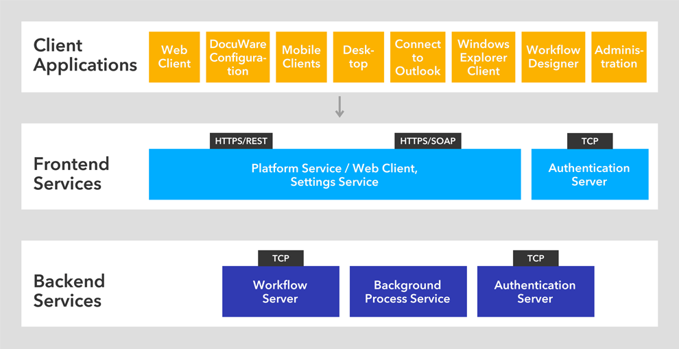Click the Desktop application box
The image size is (679, 349).
tap(358, 57)
